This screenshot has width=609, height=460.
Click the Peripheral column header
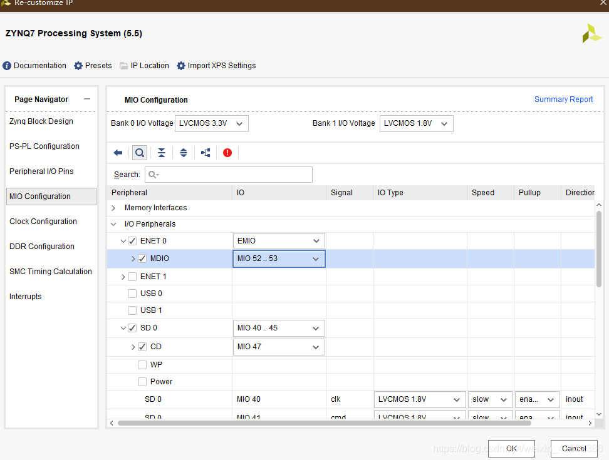[x=170, y=193]
